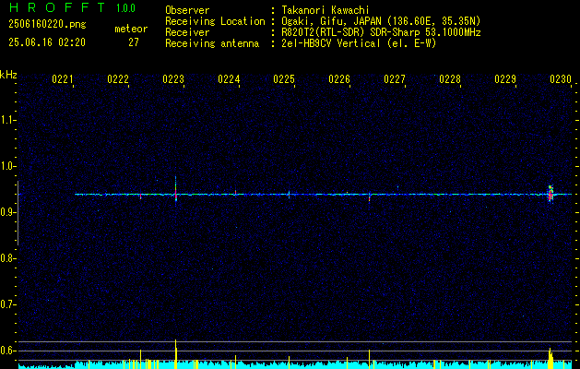Viewport: 580px width, 369px height.
Task: Click the 0229 time marker
Action: click(505, 79)
